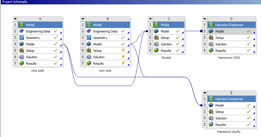The image size is (261, 137).
Task: Click Setup icon in system B
Action: (89, 50)
